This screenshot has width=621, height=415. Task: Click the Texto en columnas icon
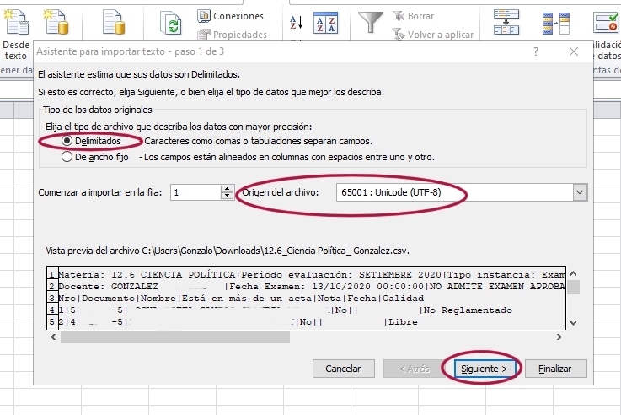click(506, 23)
